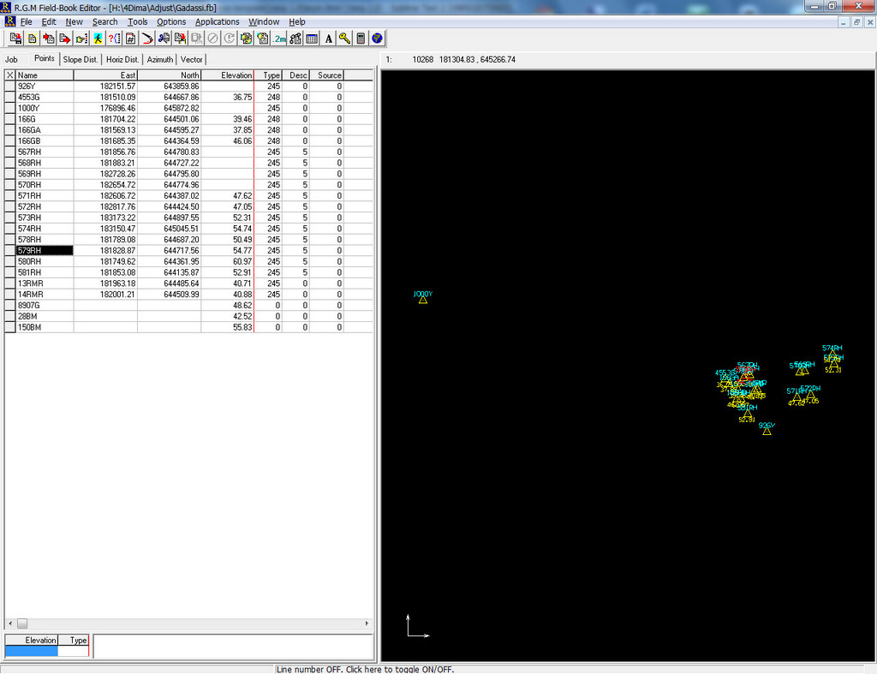Tick the checkbox for row 571RH
Screen dimensions: 877x674
(10, 196)
